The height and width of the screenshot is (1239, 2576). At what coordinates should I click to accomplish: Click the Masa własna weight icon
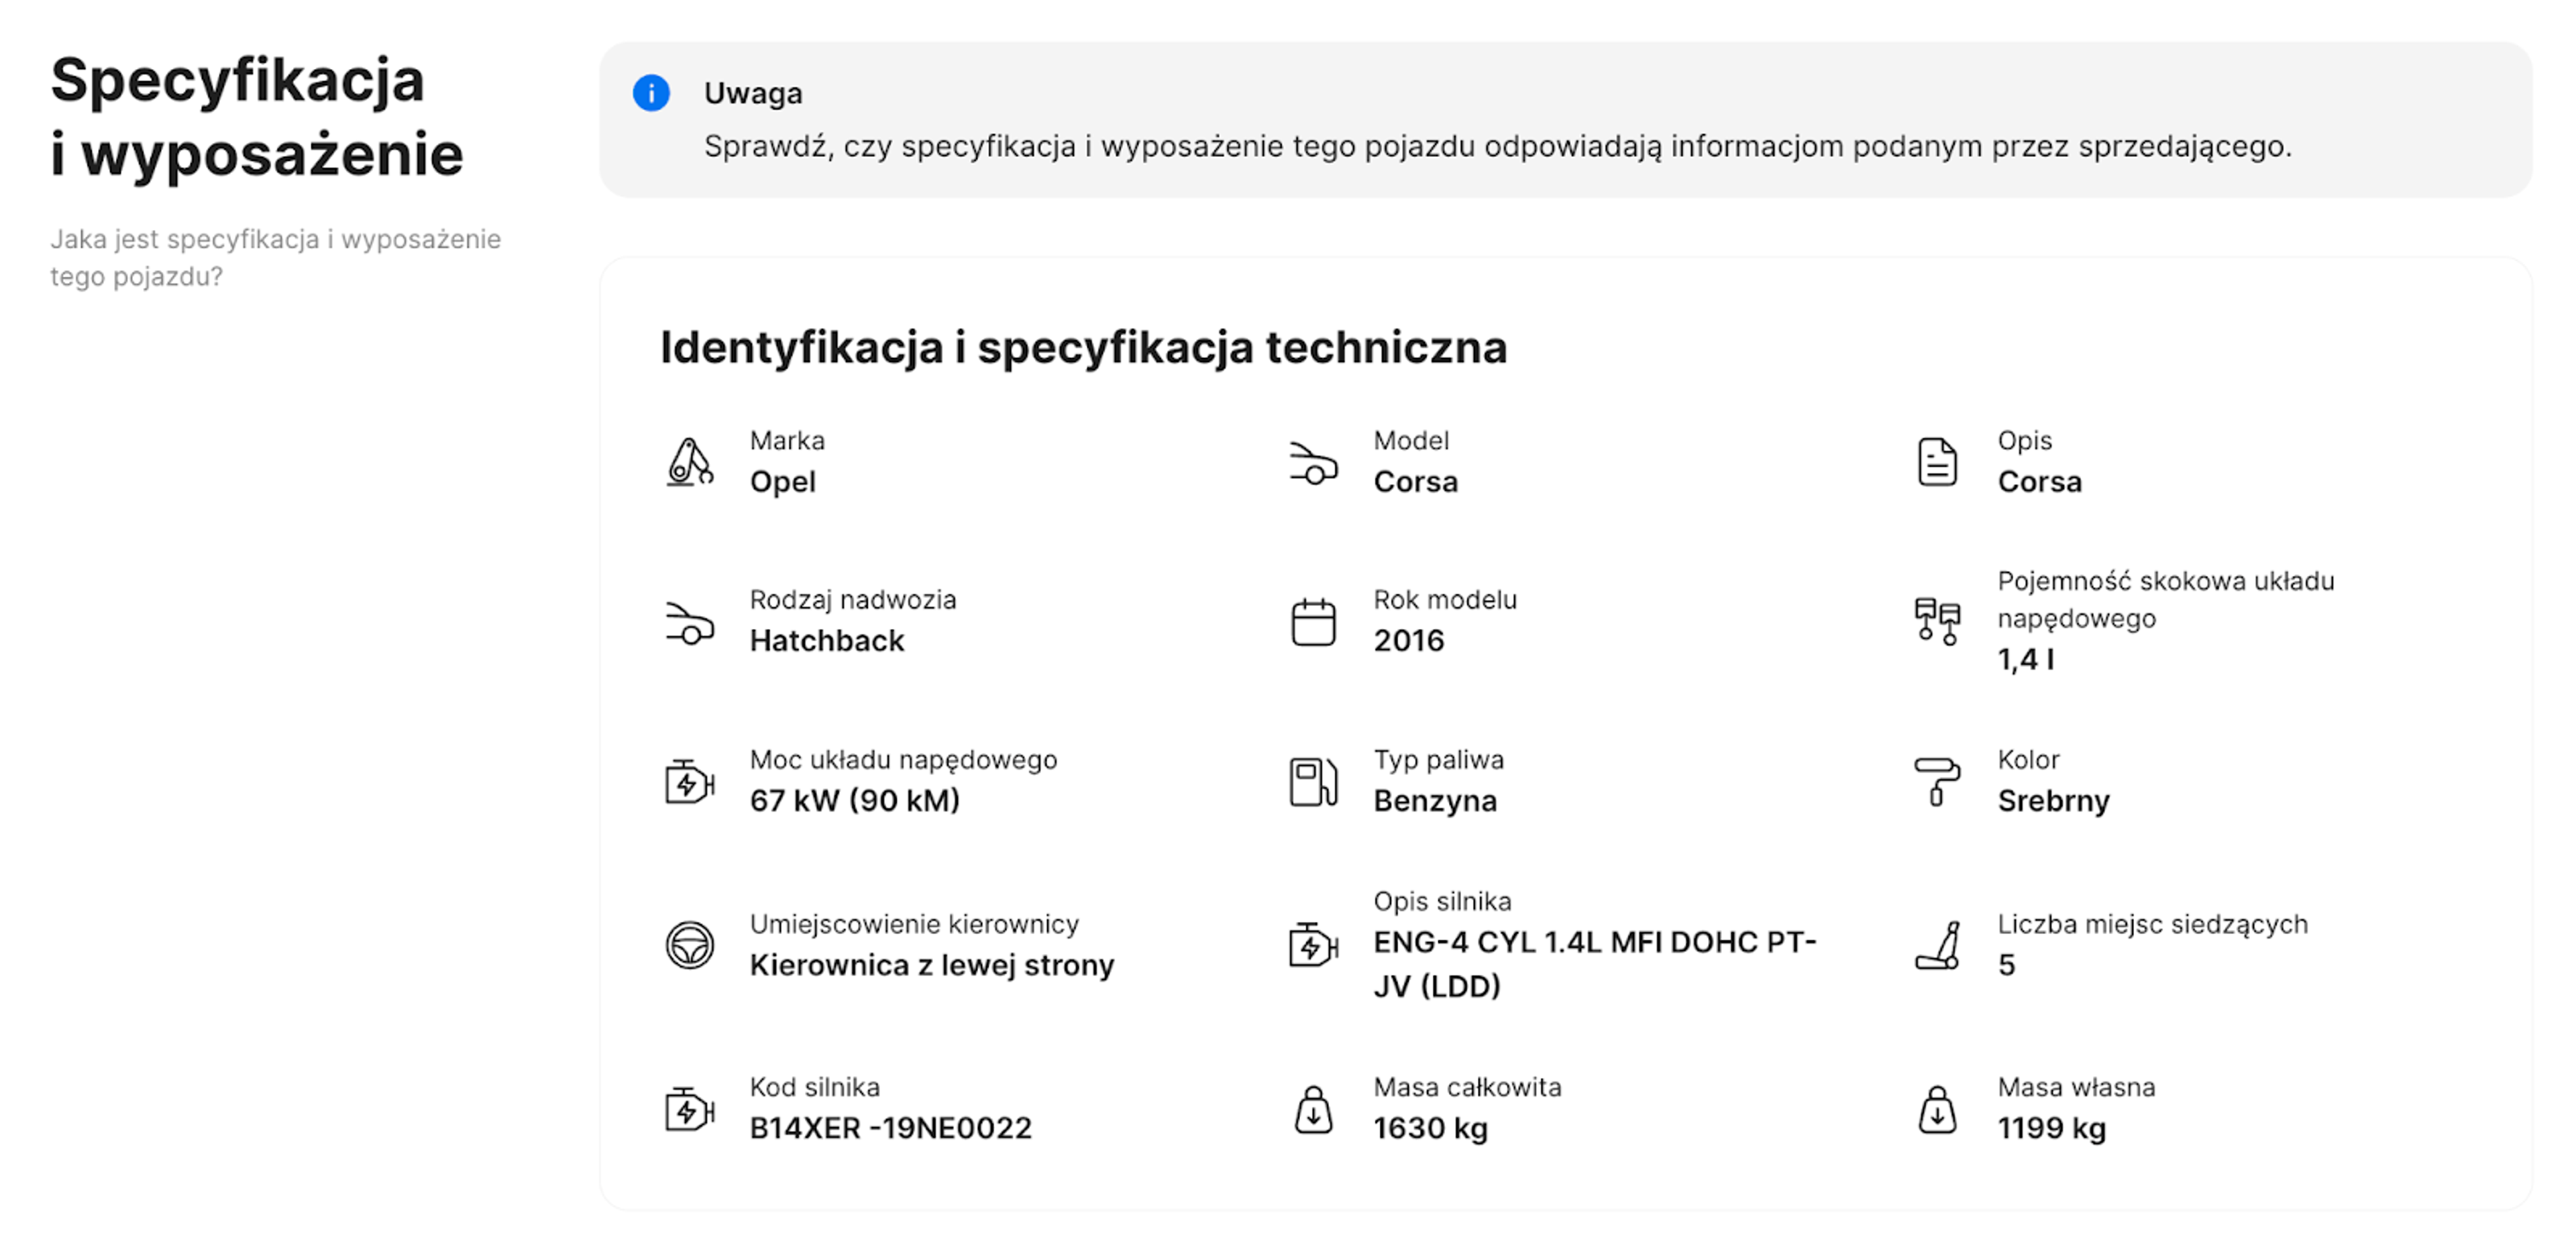1937,1109
